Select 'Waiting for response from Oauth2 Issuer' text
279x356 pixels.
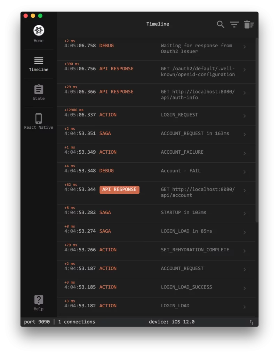[197, 49]
